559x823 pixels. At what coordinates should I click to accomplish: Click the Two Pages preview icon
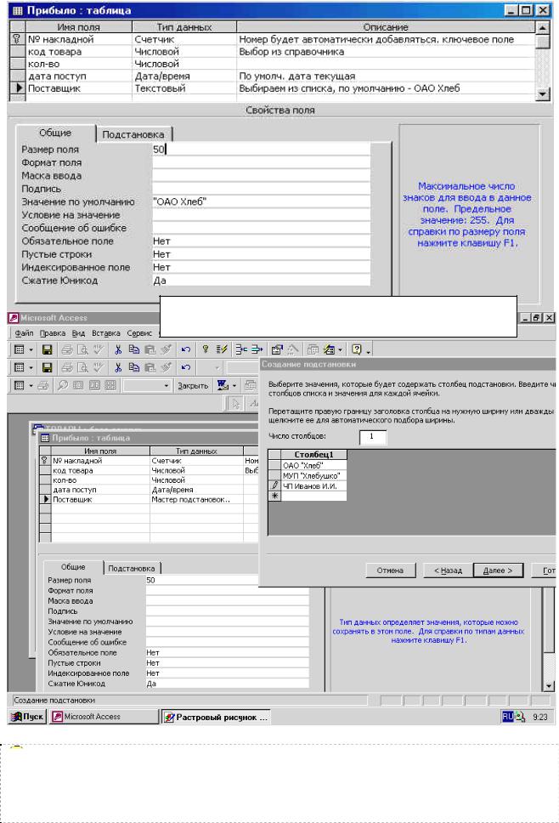pos(94,385)
